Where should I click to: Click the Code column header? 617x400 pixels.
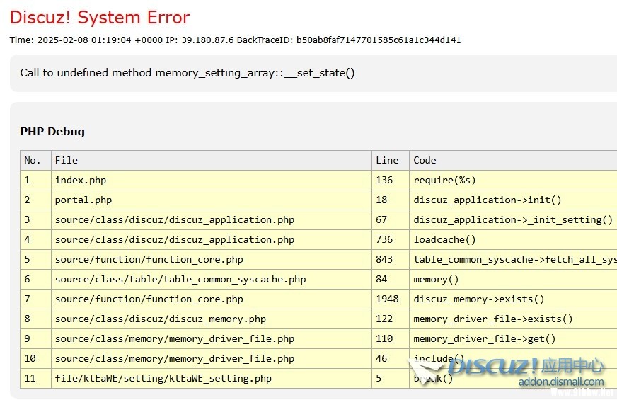[x=425, y=160]
